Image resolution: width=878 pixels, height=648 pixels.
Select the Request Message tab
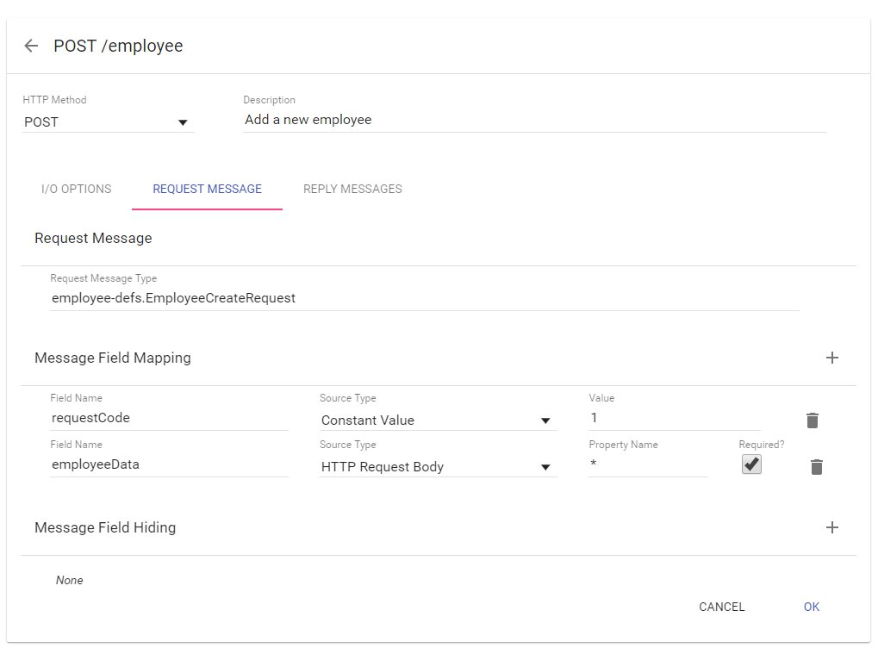point(207,189)
